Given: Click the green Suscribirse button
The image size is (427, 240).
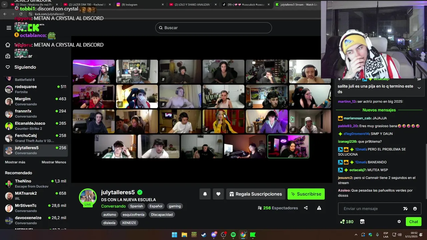Looking at the screenshot, I should tap(306, 194).
